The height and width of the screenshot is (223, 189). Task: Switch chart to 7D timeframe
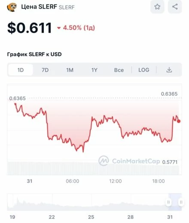[x=45, y=70]
